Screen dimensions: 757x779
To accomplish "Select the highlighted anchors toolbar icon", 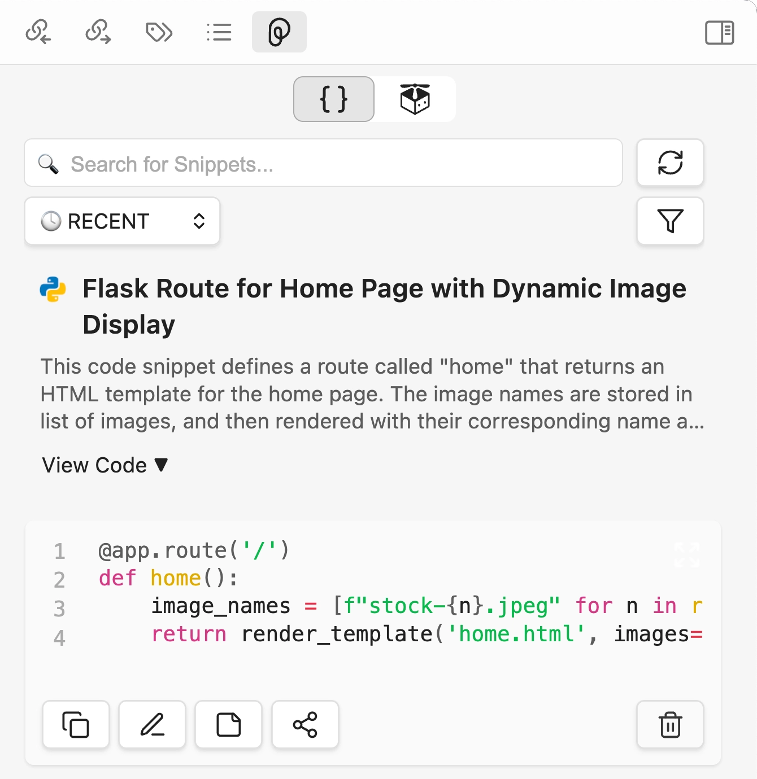I will pos(279,32).
